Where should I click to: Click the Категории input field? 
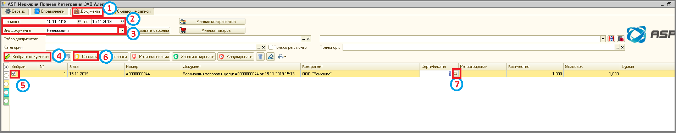(151, 47)
